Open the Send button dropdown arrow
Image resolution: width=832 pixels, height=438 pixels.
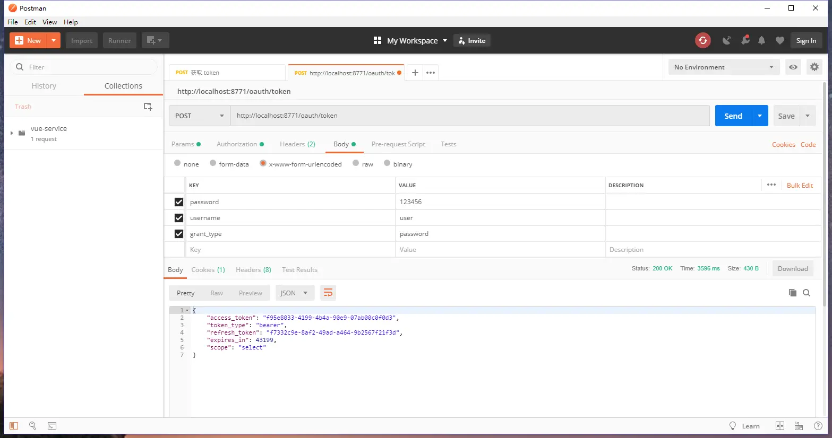tap(760, 116)
